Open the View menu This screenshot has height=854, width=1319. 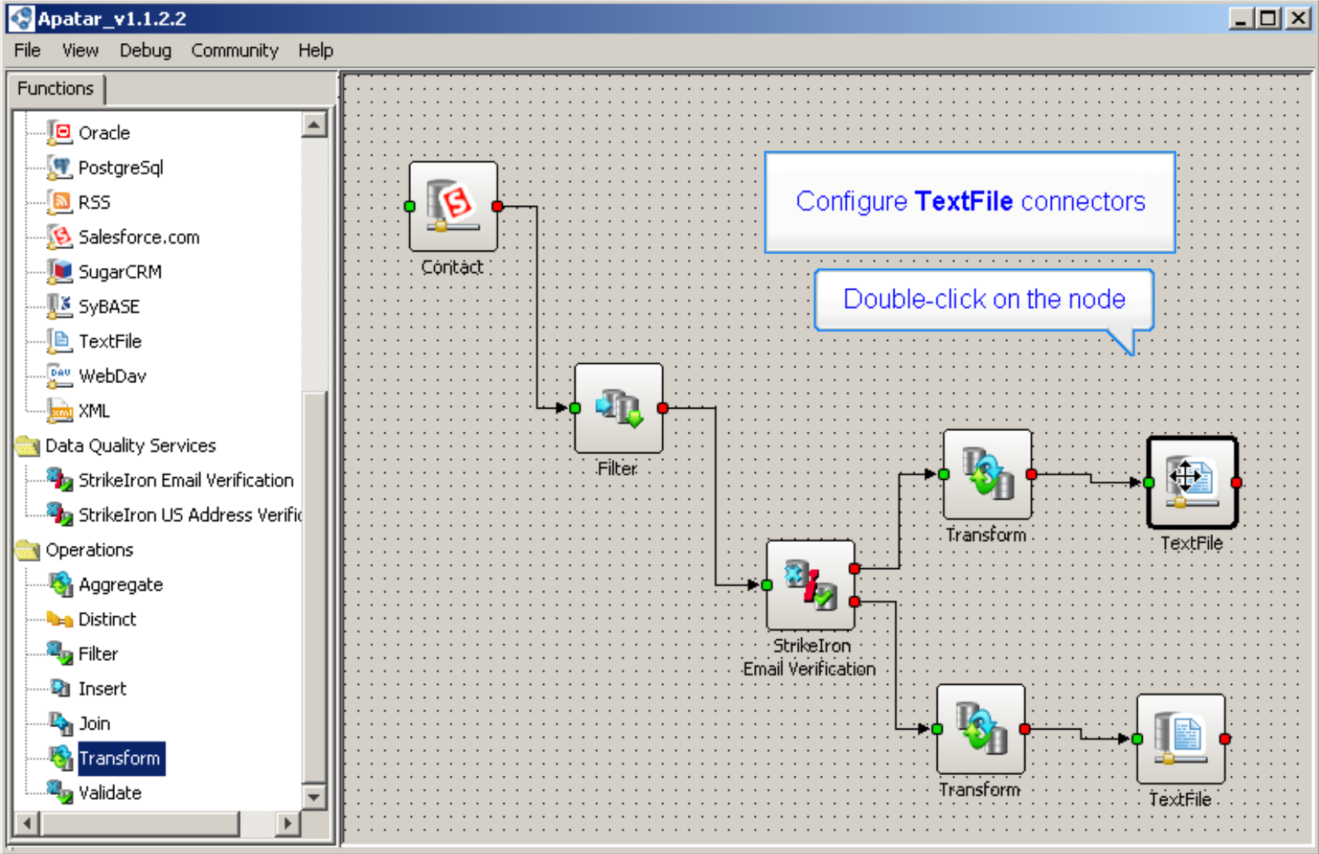pyautogui.click(x=81, y=50)
